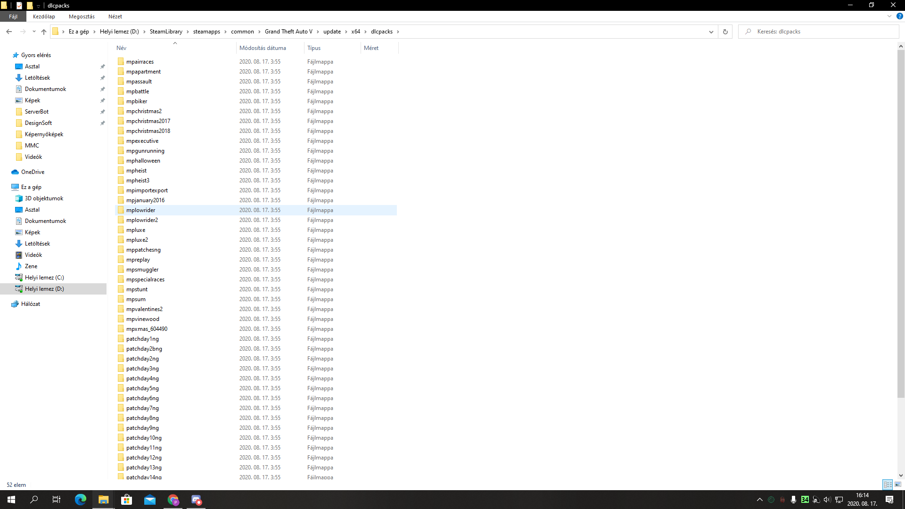Open OneDrive from the sidebar
Viewport: 905px width, 509px height.
click(32, 172)
